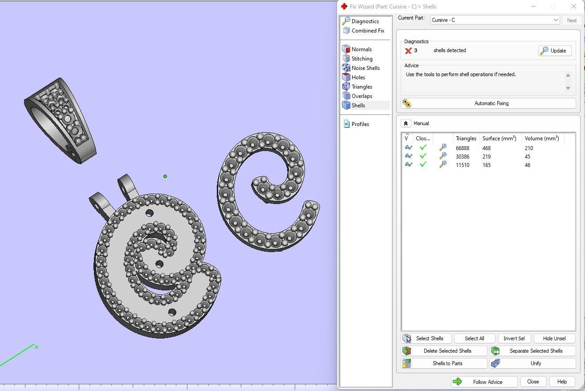Click the Noise Shells icon
Screen dimensions: 585x391
tap(346, 68)
